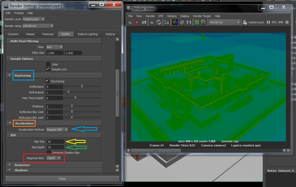Click the scroll up arrow in Render Settings
This screenshot has width=296, height=187.
click(x=117, y=39)
